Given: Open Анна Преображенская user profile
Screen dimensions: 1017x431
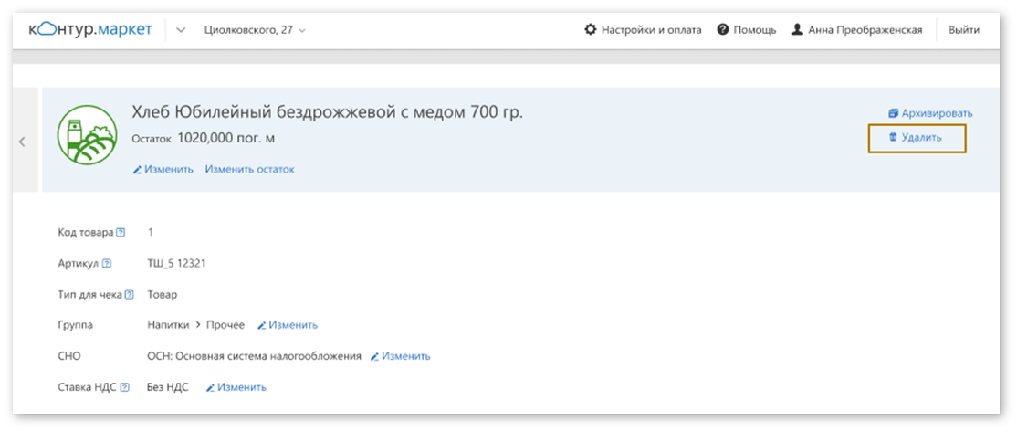Looking at the screenshot, I should tap(856, 30).
